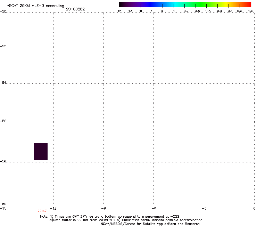Viewport: 257px width, 226px height.
Task: Click the note line about Times are GMT
Action: click(110, 217)
